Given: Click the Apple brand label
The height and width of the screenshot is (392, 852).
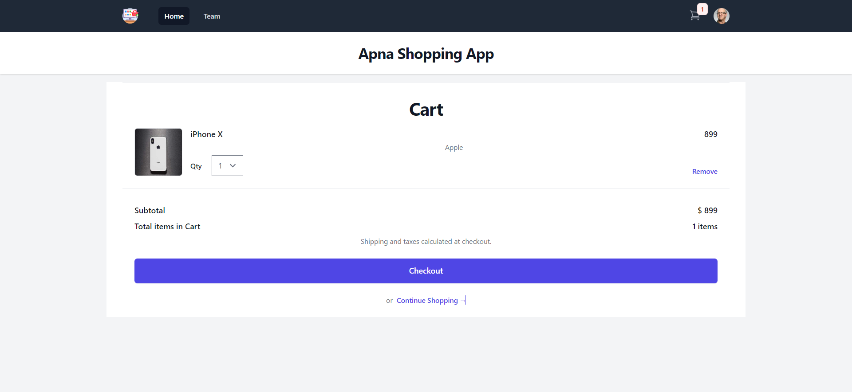Looking at the screenshot, I should tap(454, 148).
